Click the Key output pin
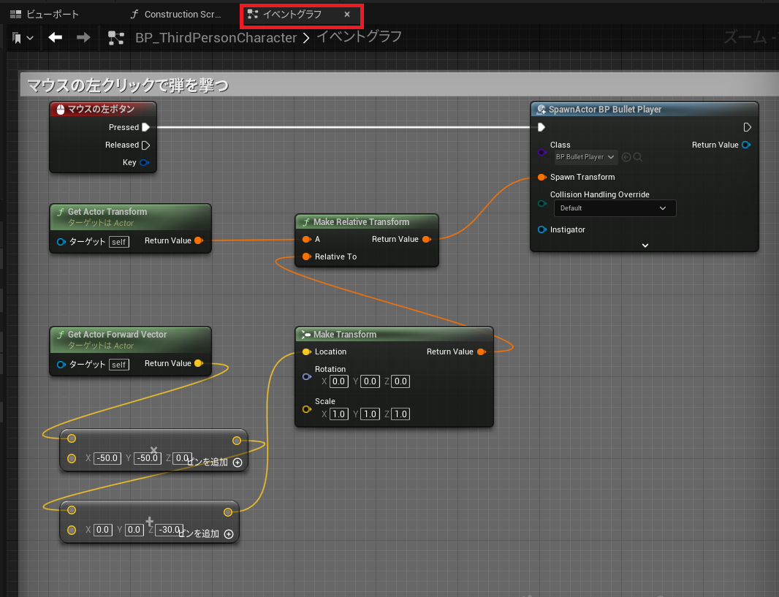The image size is (779, 597). (144, 162)
